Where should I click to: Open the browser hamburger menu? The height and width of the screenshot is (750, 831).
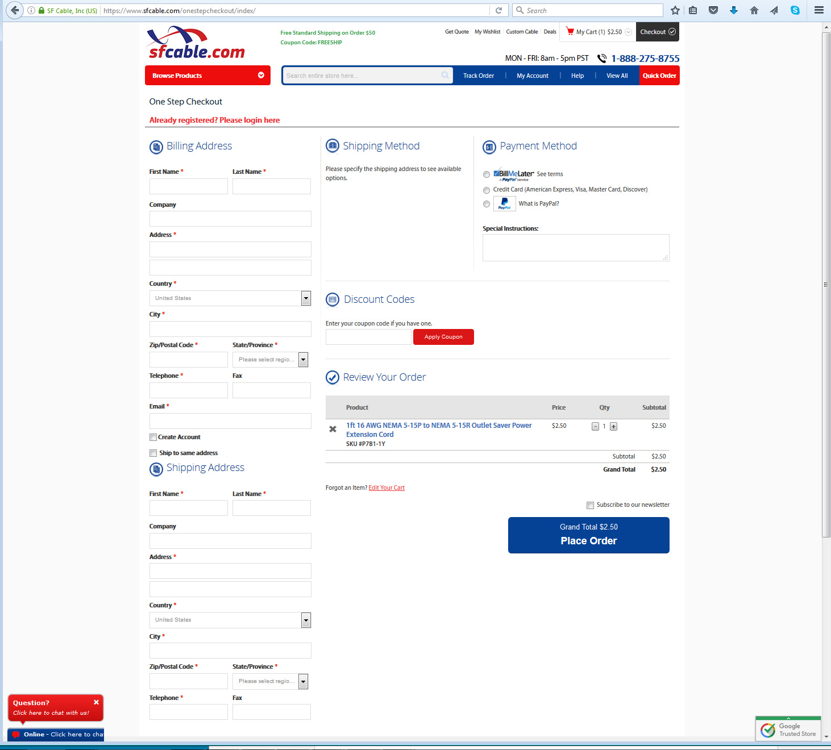819,10
